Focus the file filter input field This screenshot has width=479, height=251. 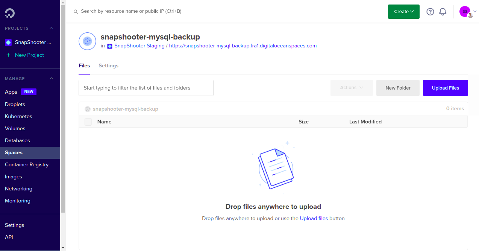point(146,88)
